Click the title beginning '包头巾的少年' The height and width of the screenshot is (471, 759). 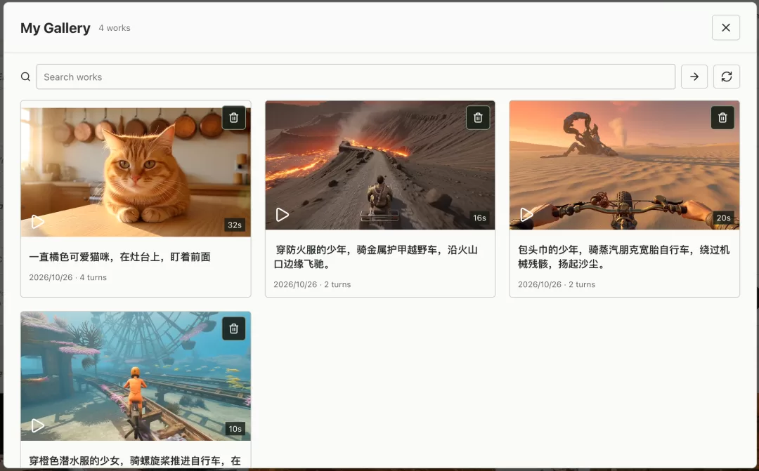[x=623, y=257]
